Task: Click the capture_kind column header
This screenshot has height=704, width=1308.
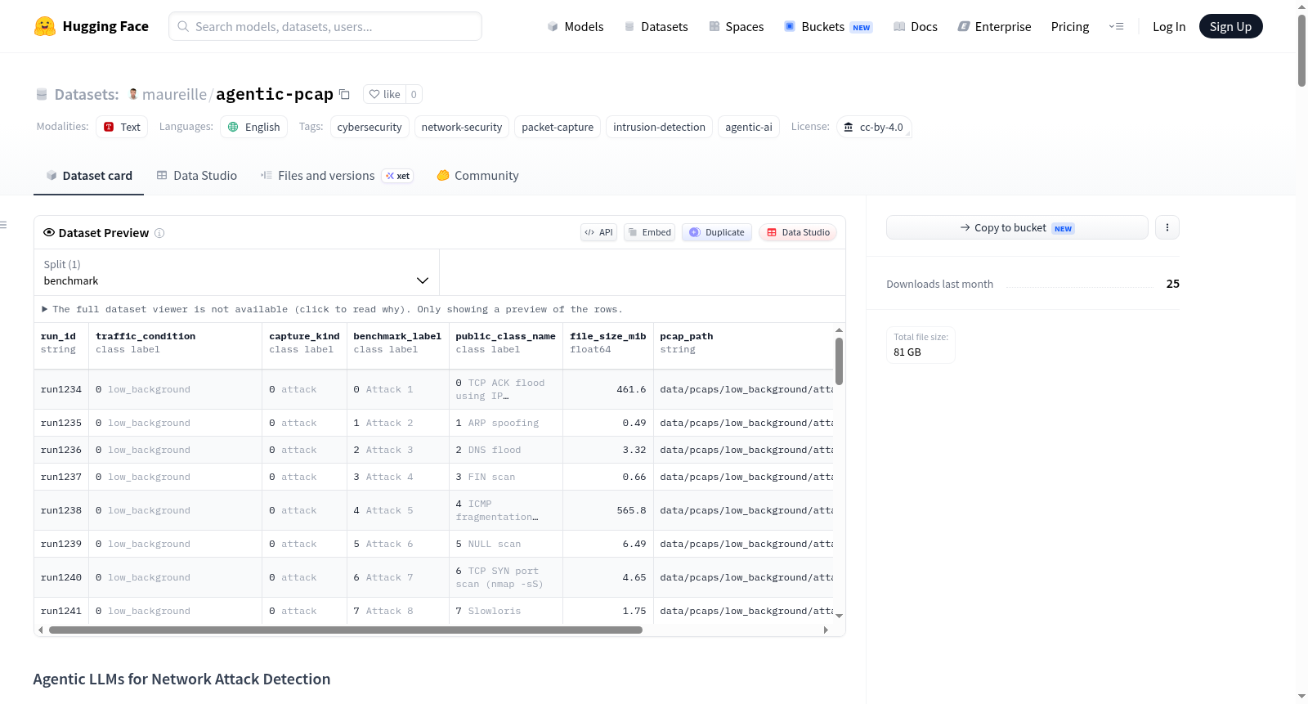Action: pos(305,343)
